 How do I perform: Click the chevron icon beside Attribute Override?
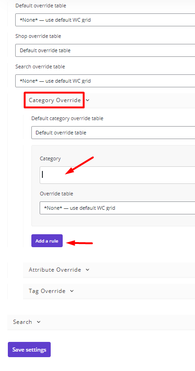coord(88,270)
